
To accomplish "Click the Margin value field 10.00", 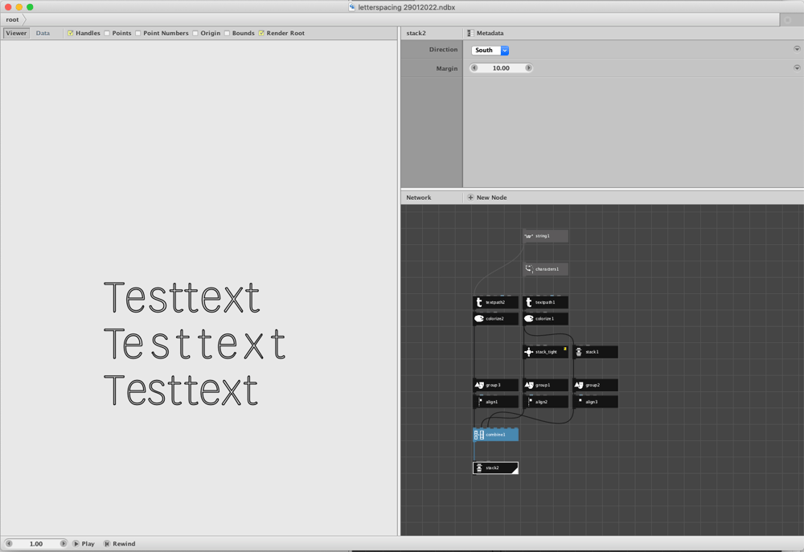I will point(501,68).
